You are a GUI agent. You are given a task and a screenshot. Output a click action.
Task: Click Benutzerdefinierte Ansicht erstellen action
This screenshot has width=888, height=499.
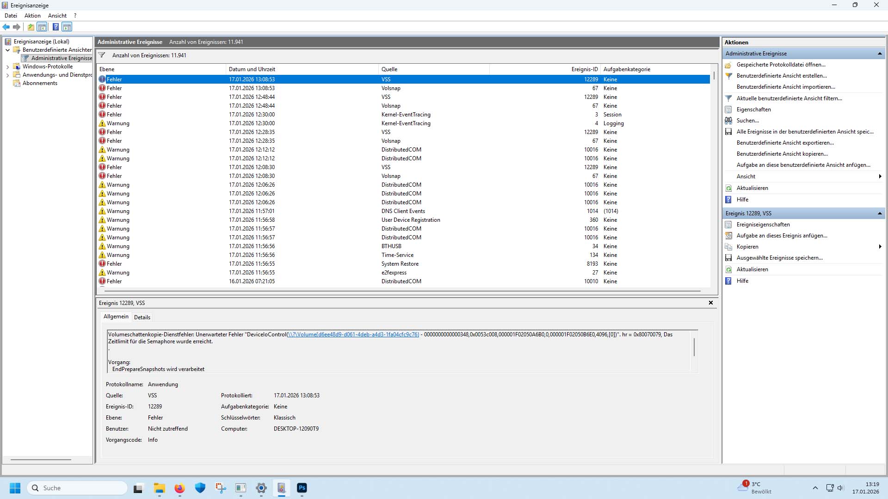coord(781,76)
